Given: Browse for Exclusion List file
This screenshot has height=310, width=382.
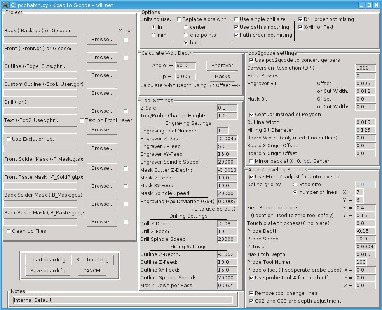Looking at the screenshot, I should (102, 148).
